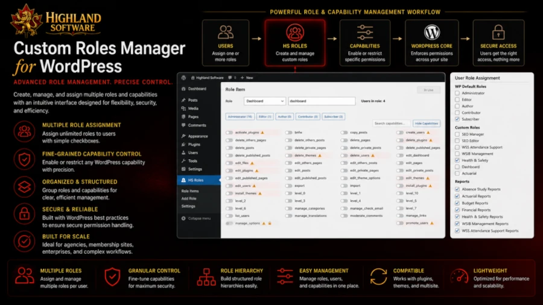Click the Plugins plug icon in sidebar
Viewport: 543px width, 305px height.
[183, 144]
